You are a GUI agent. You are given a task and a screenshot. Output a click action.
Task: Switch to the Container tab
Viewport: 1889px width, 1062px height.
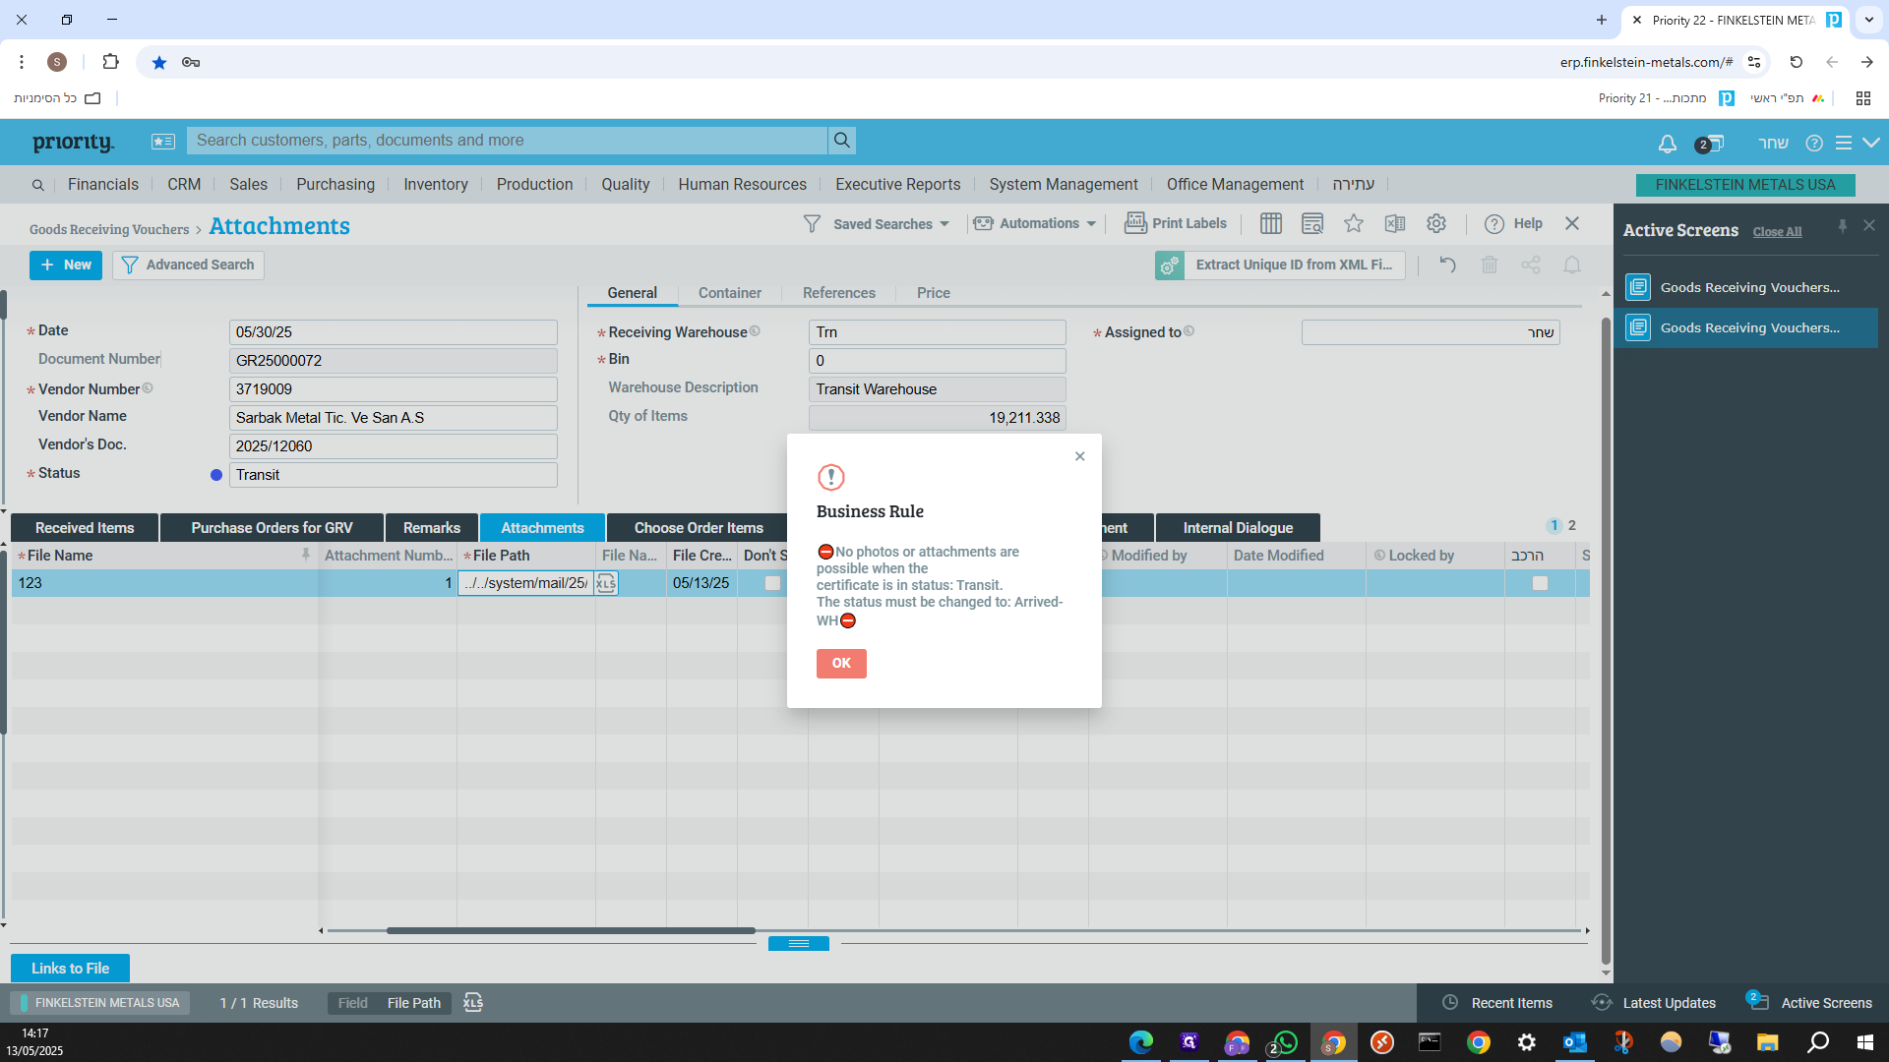pos(729,293)
